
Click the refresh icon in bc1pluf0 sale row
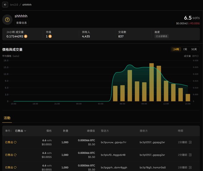15,155
